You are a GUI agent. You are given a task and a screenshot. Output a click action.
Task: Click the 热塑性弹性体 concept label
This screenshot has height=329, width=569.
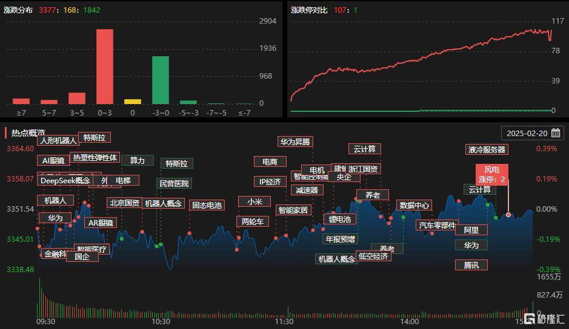click(x=95, y=157)
